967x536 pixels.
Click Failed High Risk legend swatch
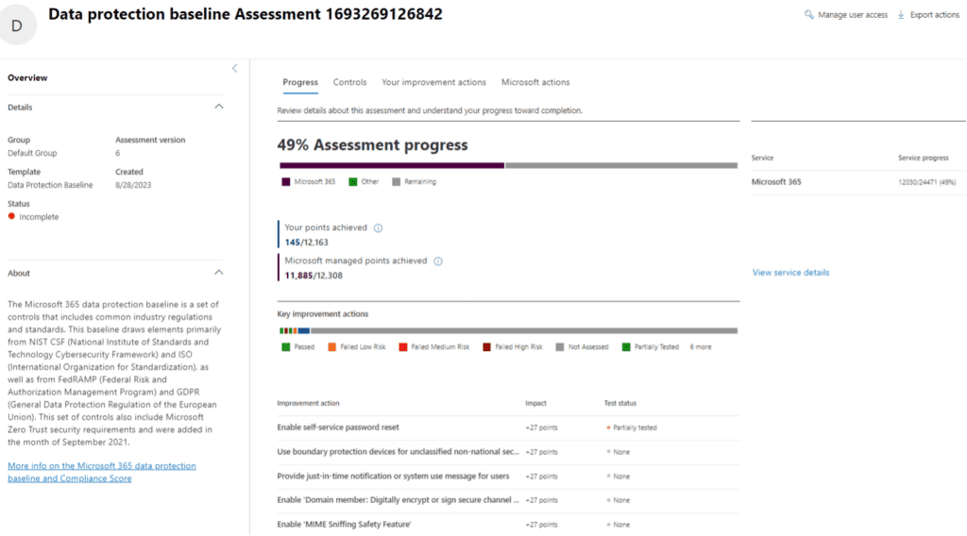pos(486,347)
